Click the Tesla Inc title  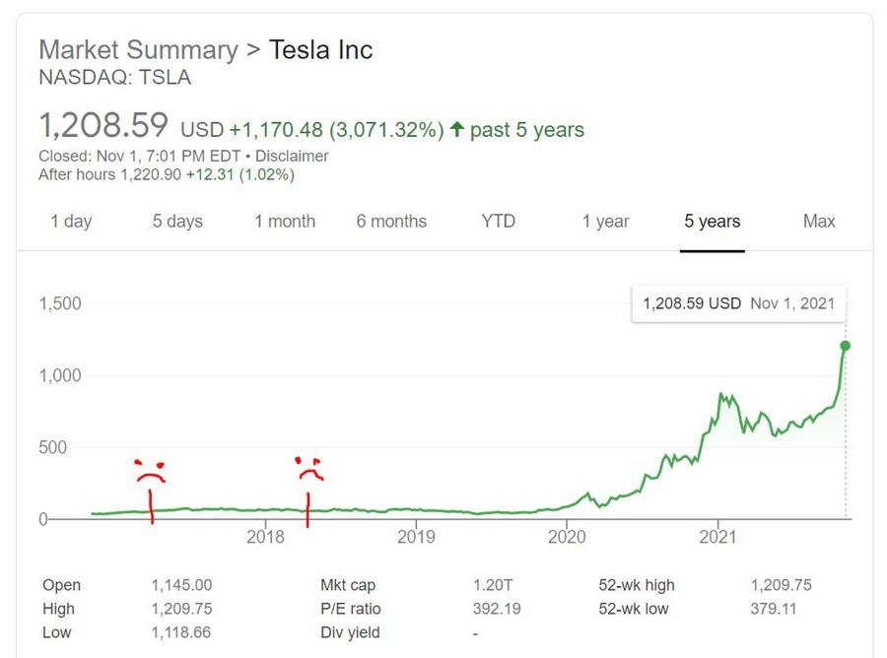pos(320,50)
